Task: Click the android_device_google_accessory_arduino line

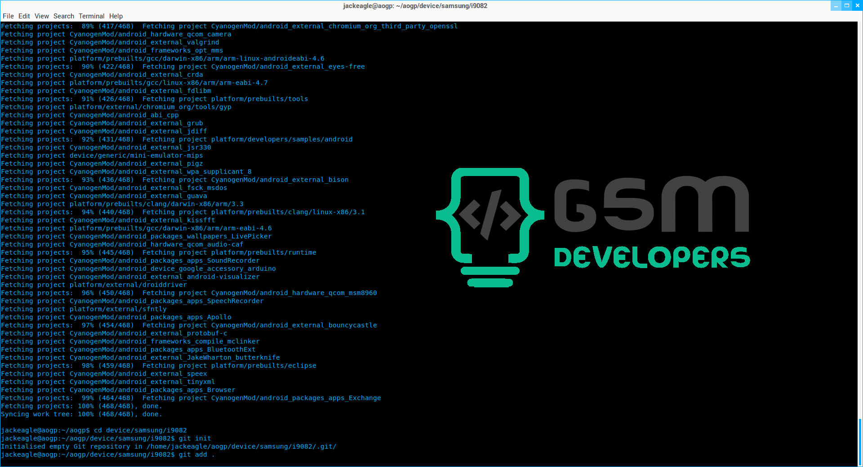Action: [138, 269]
